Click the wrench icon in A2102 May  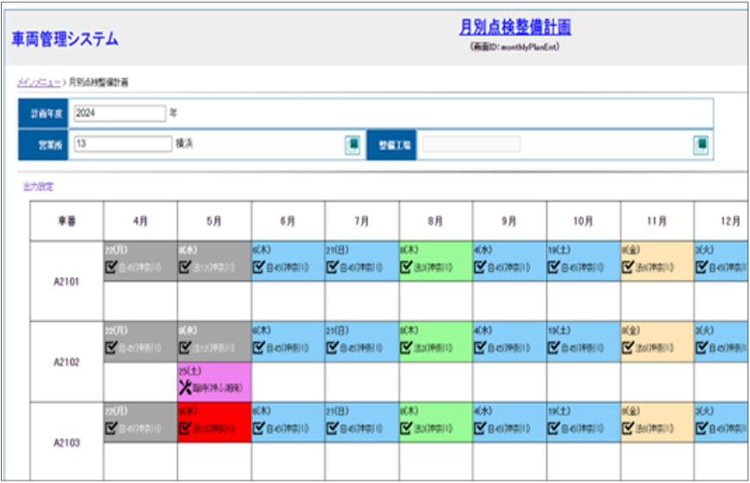tap(184, 388)
